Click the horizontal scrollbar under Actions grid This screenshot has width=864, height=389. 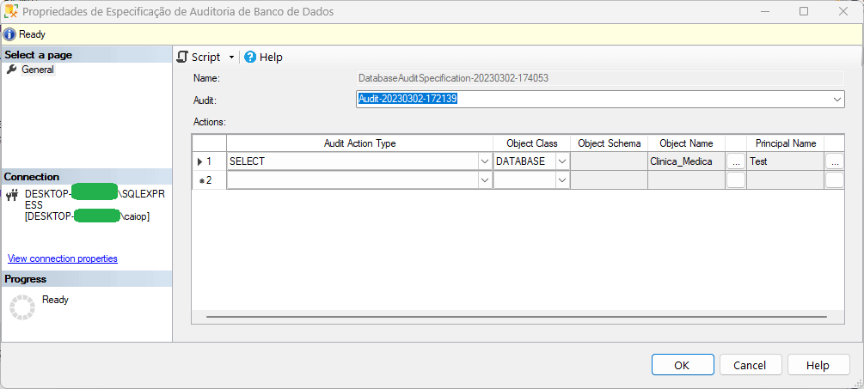[x=517, y=317]
